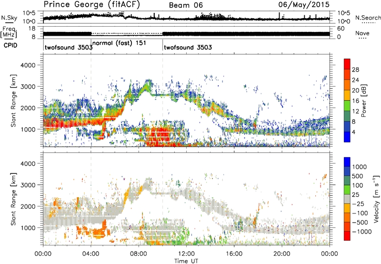Click the '16:00' time axis label
The image size is (381, 264).
(x=234, y=254)
